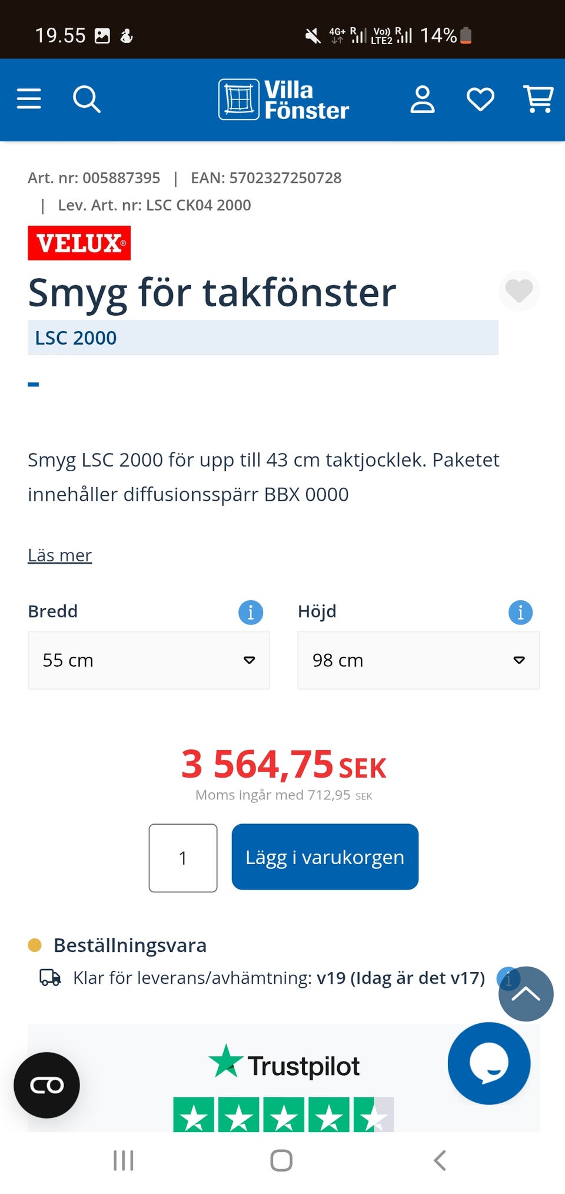565x1194 pixels.
Task: Open the Trustpilot rating widget
Action: point(284,1087)
